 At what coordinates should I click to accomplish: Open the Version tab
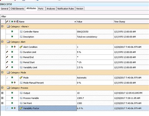pos(80,9)
